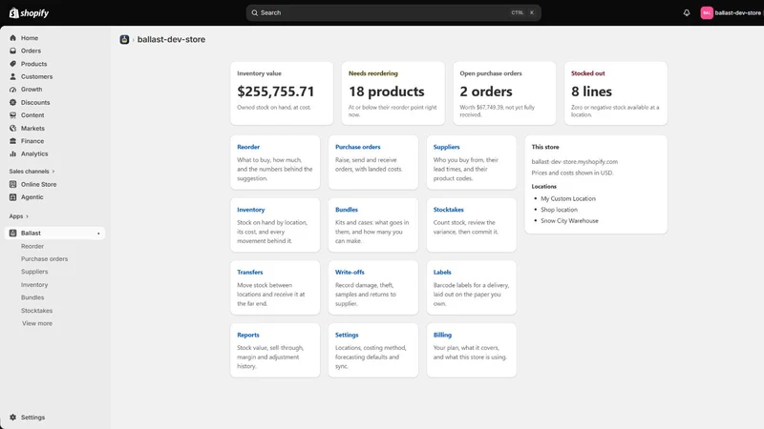Open Bundles submenu under Ballast
Screen dimensions: 764x429
click(32, 297)
